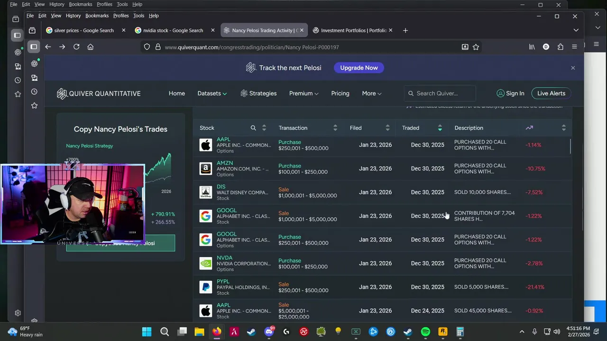This screenshot has width=607, height=341.
Task: Open the inner browser's Tools menu
Action: (x=138, y=16)
